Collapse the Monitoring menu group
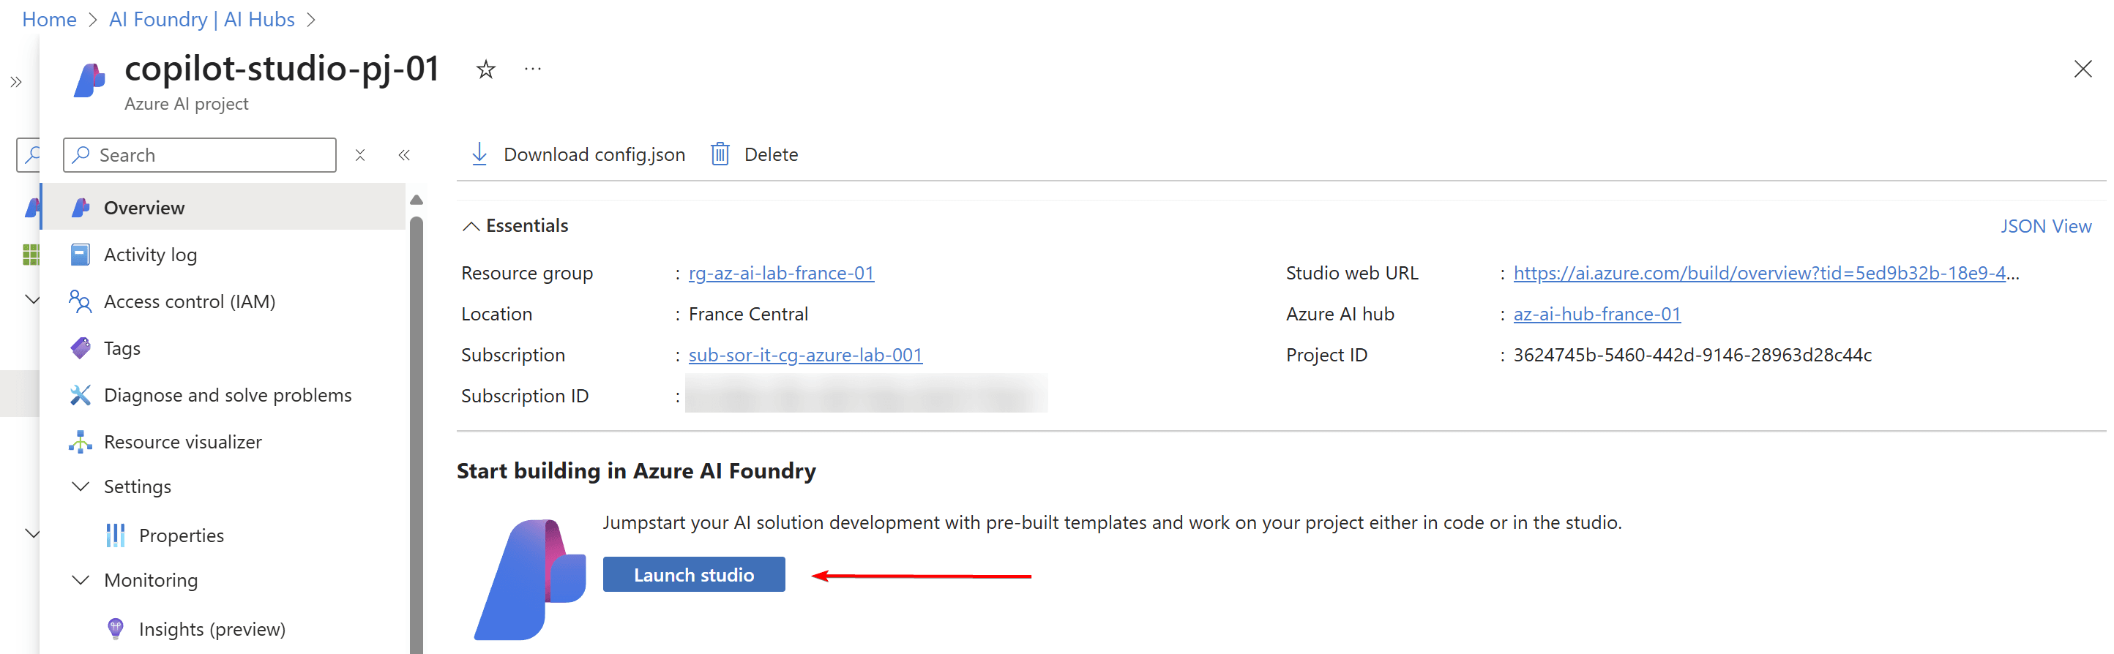Screen dimensions: 2114x654 pos(81,580)
